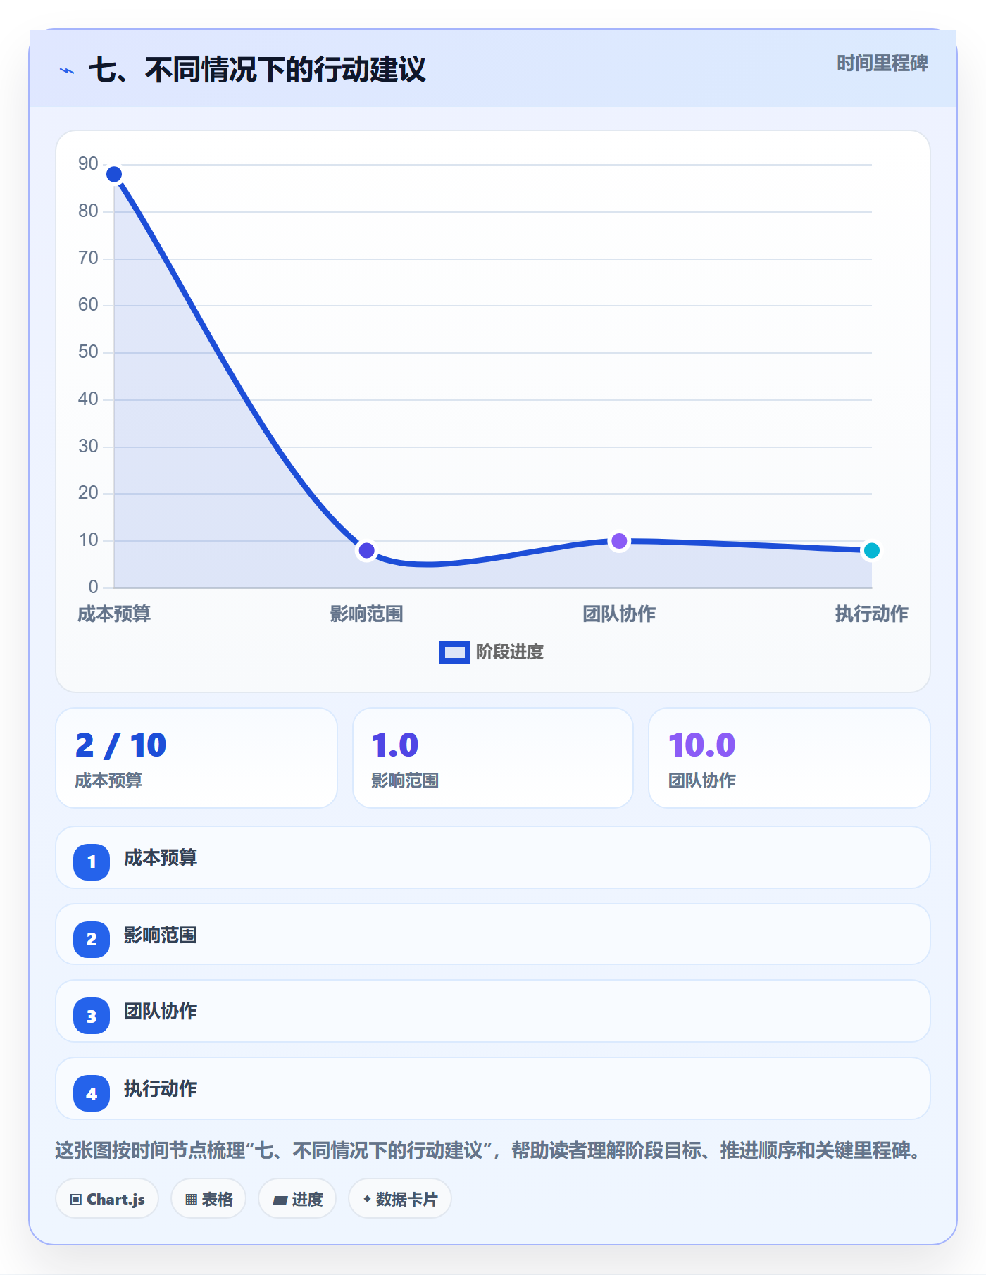Open the 10.0 团队协作 stat card
This screenshot has height=1275, width=986.
pyautogui.click(x=790, y=758)
